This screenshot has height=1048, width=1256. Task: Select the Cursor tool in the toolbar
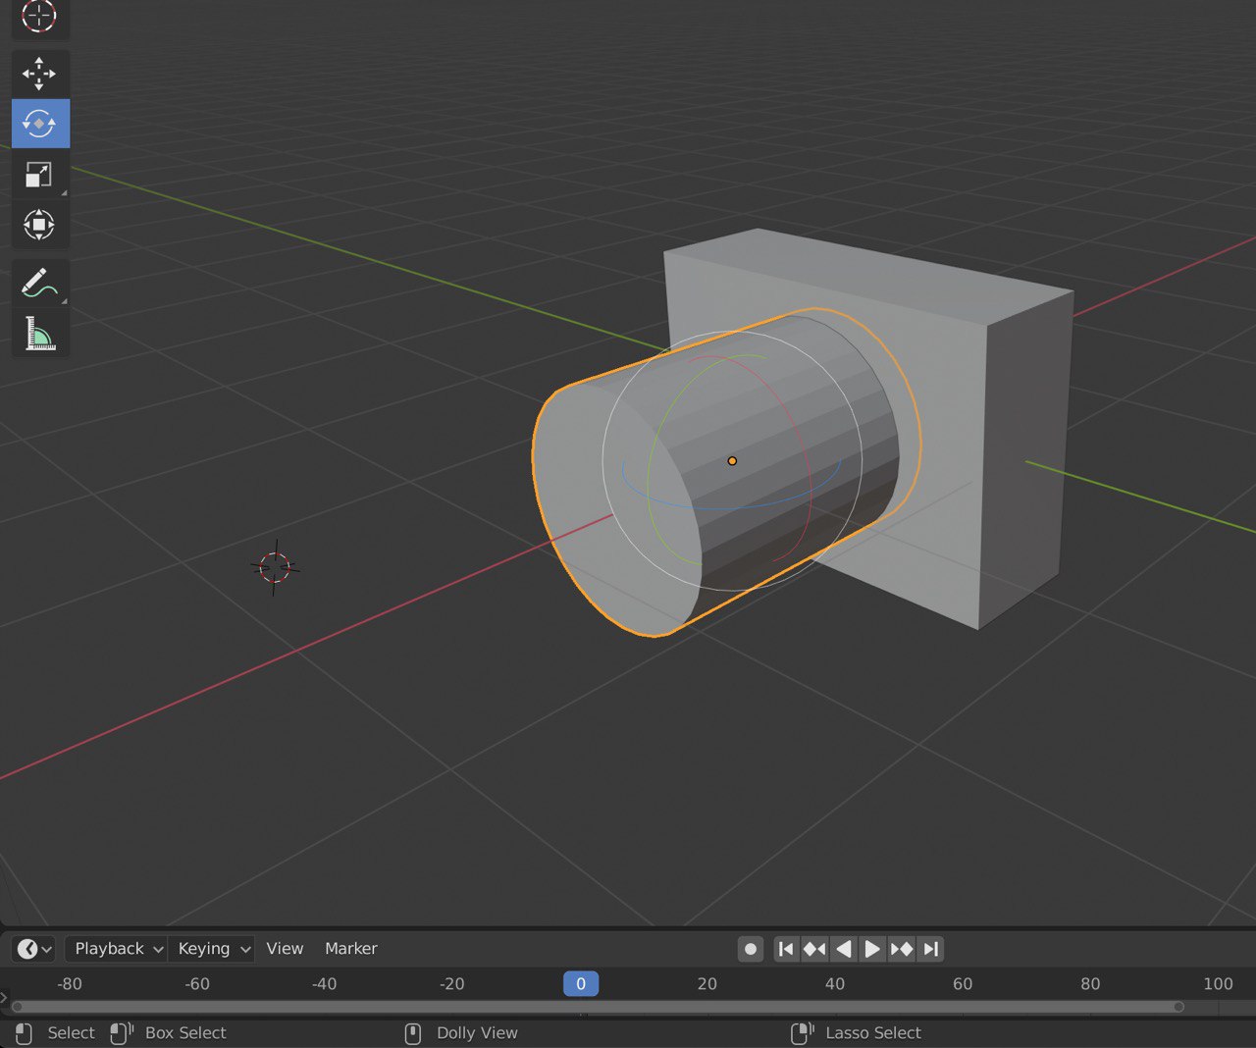coord(39,17)
